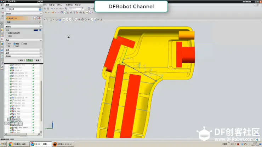Open the Information (I) menu

click(x=52, y=5)
